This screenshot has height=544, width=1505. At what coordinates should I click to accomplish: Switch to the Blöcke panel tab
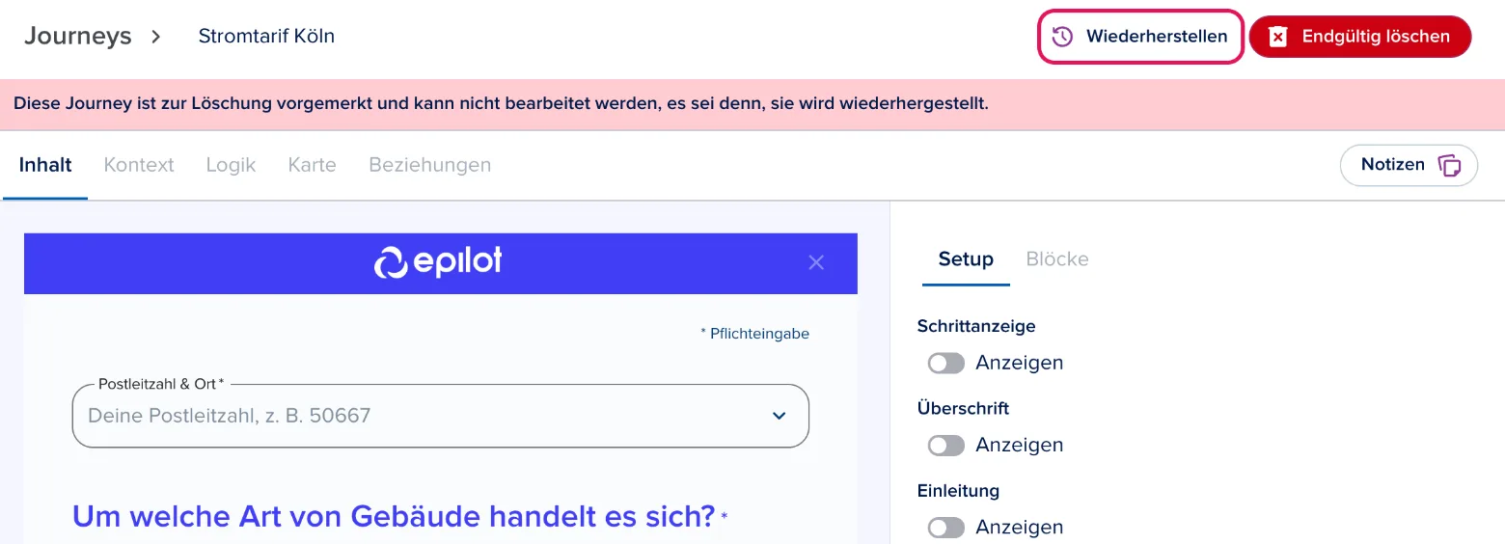(1057, 258)
